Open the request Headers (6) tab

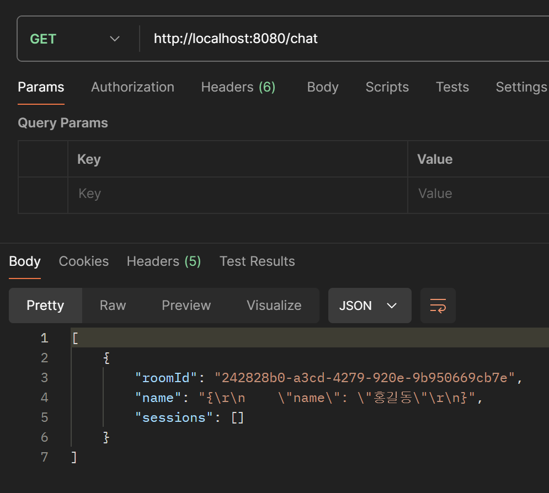tap(238, 87)
